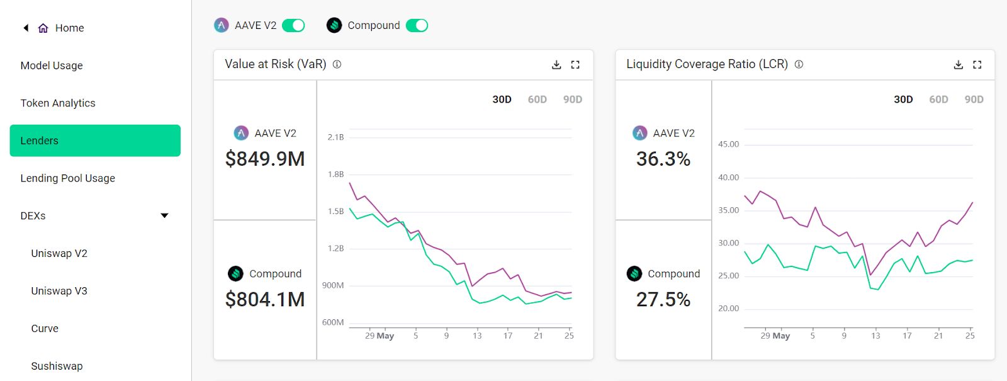The height and width of the screenshot is (381, 1007).
Task: Click the $849.9M AAVE VaR value
Action: [x=265, y=159]
